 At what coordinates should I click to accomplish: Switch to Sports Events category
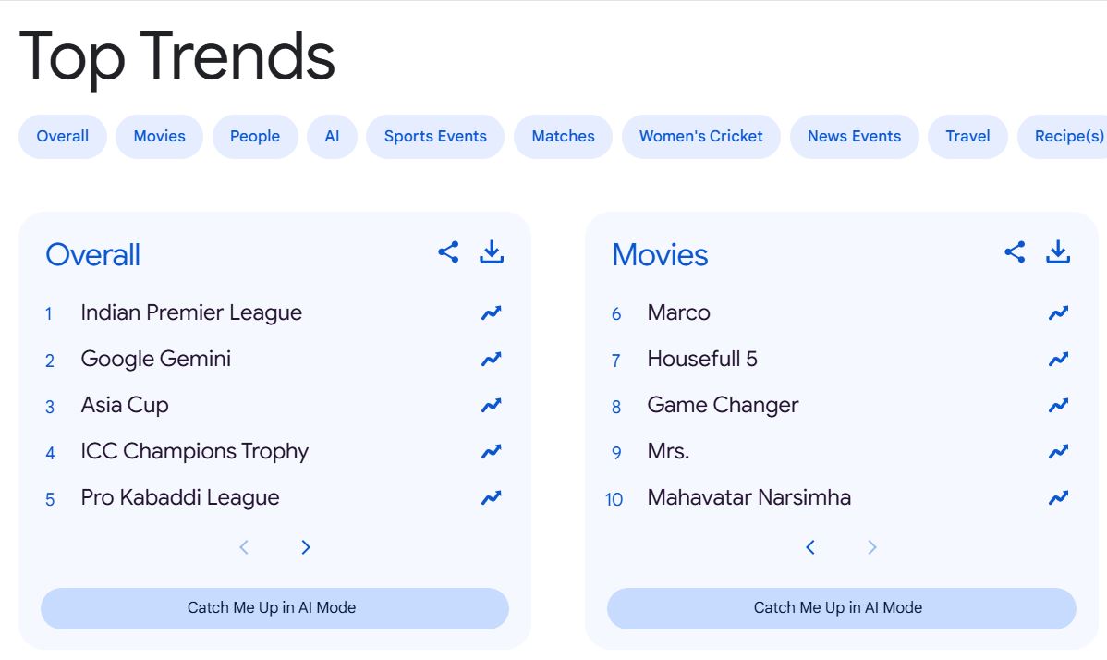[x=435, y=137]
